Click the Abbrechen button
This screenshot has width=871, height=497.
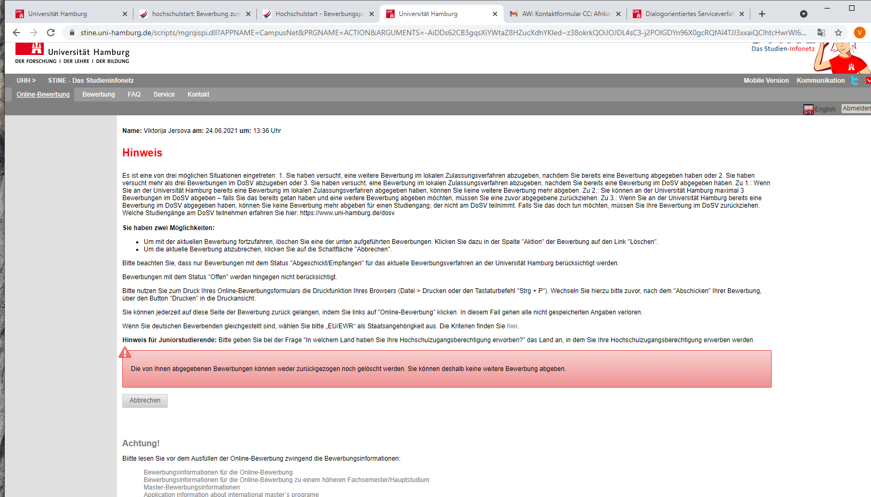click(144, 400)
